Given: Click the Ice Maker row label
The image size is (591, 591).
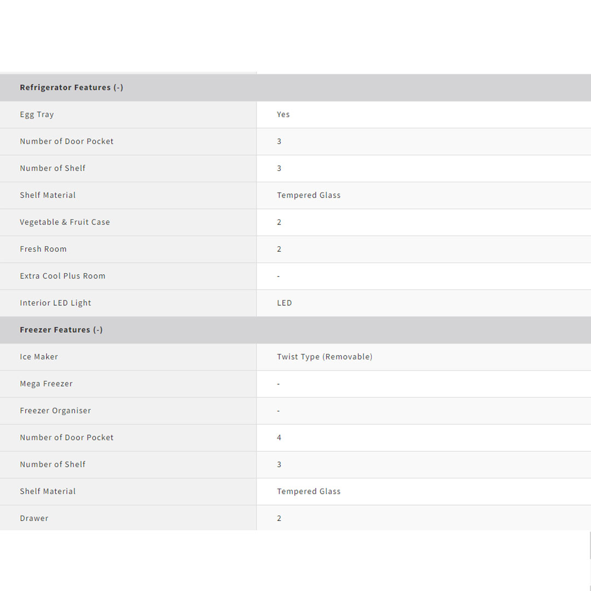Looking at the screenshot, I should click(39, 357).
